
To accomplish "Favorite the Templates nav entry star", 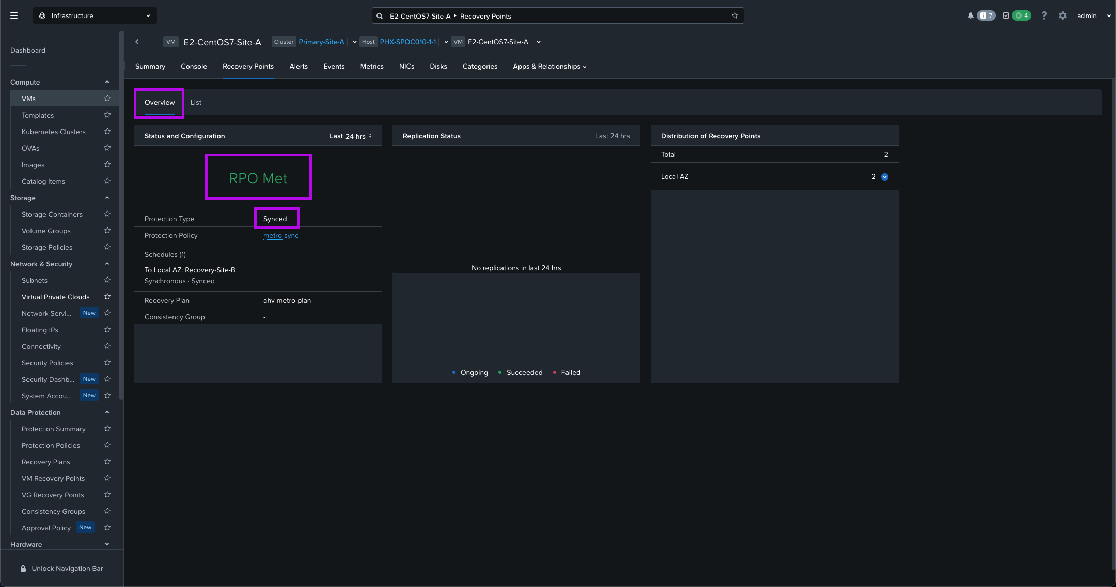I will 107,115.
